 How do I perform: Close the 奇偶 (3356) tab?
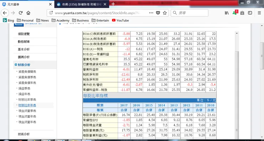(x=105, y=4)
